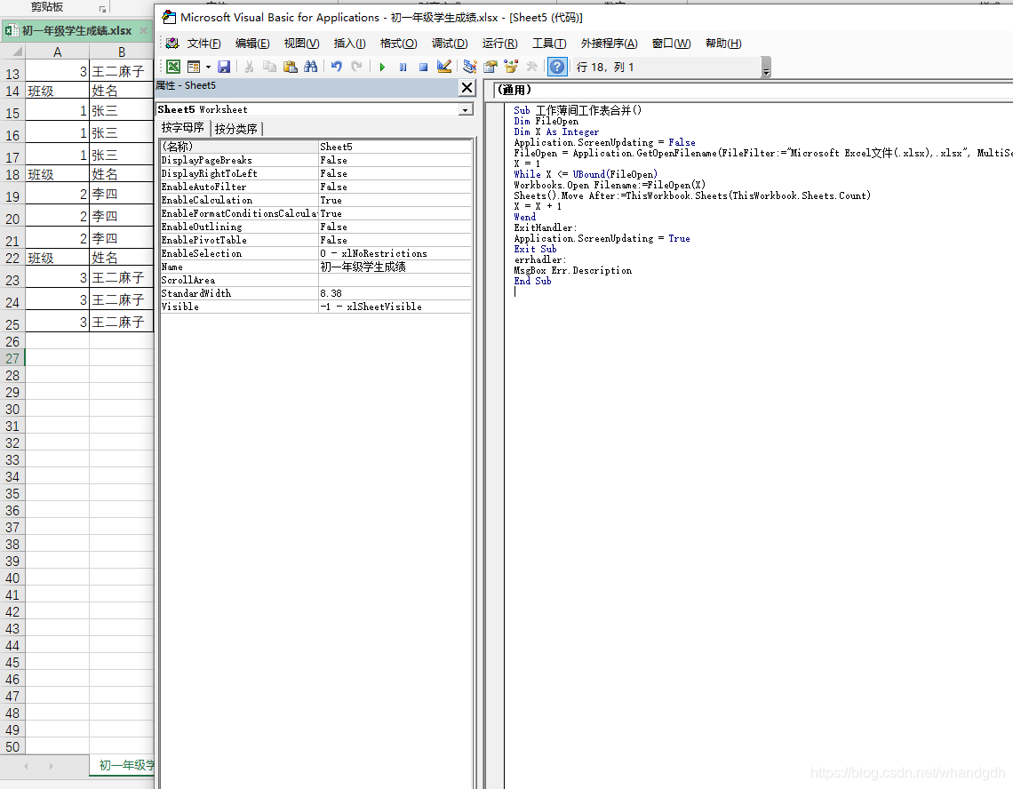The height and width of the screenshot is (789, 1013).
Task: Select the EnableSelection value 0 - xlNoRestrictions
Action: tap(395, 253)
